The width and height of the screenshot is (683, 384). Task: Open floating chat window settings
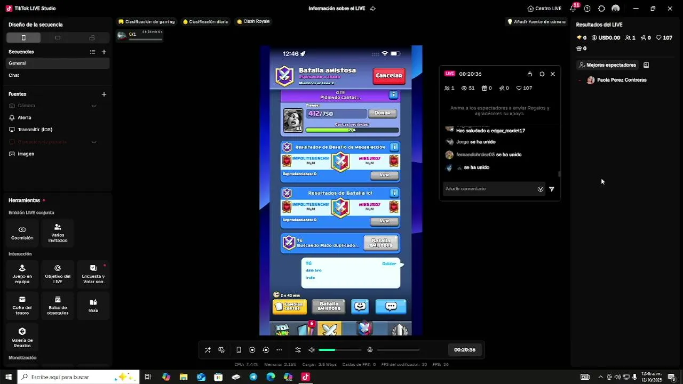tap(542, 74)
